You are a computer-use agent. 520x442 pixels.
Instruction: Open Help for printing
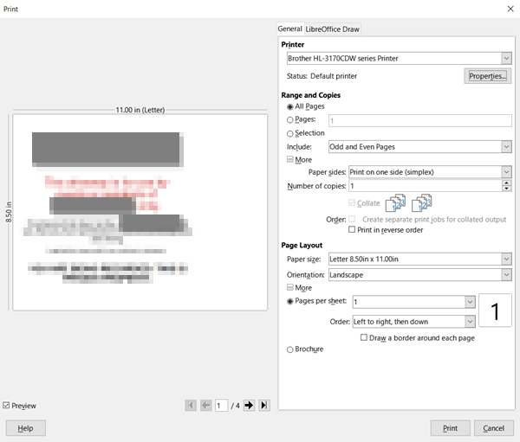(25, 428)
